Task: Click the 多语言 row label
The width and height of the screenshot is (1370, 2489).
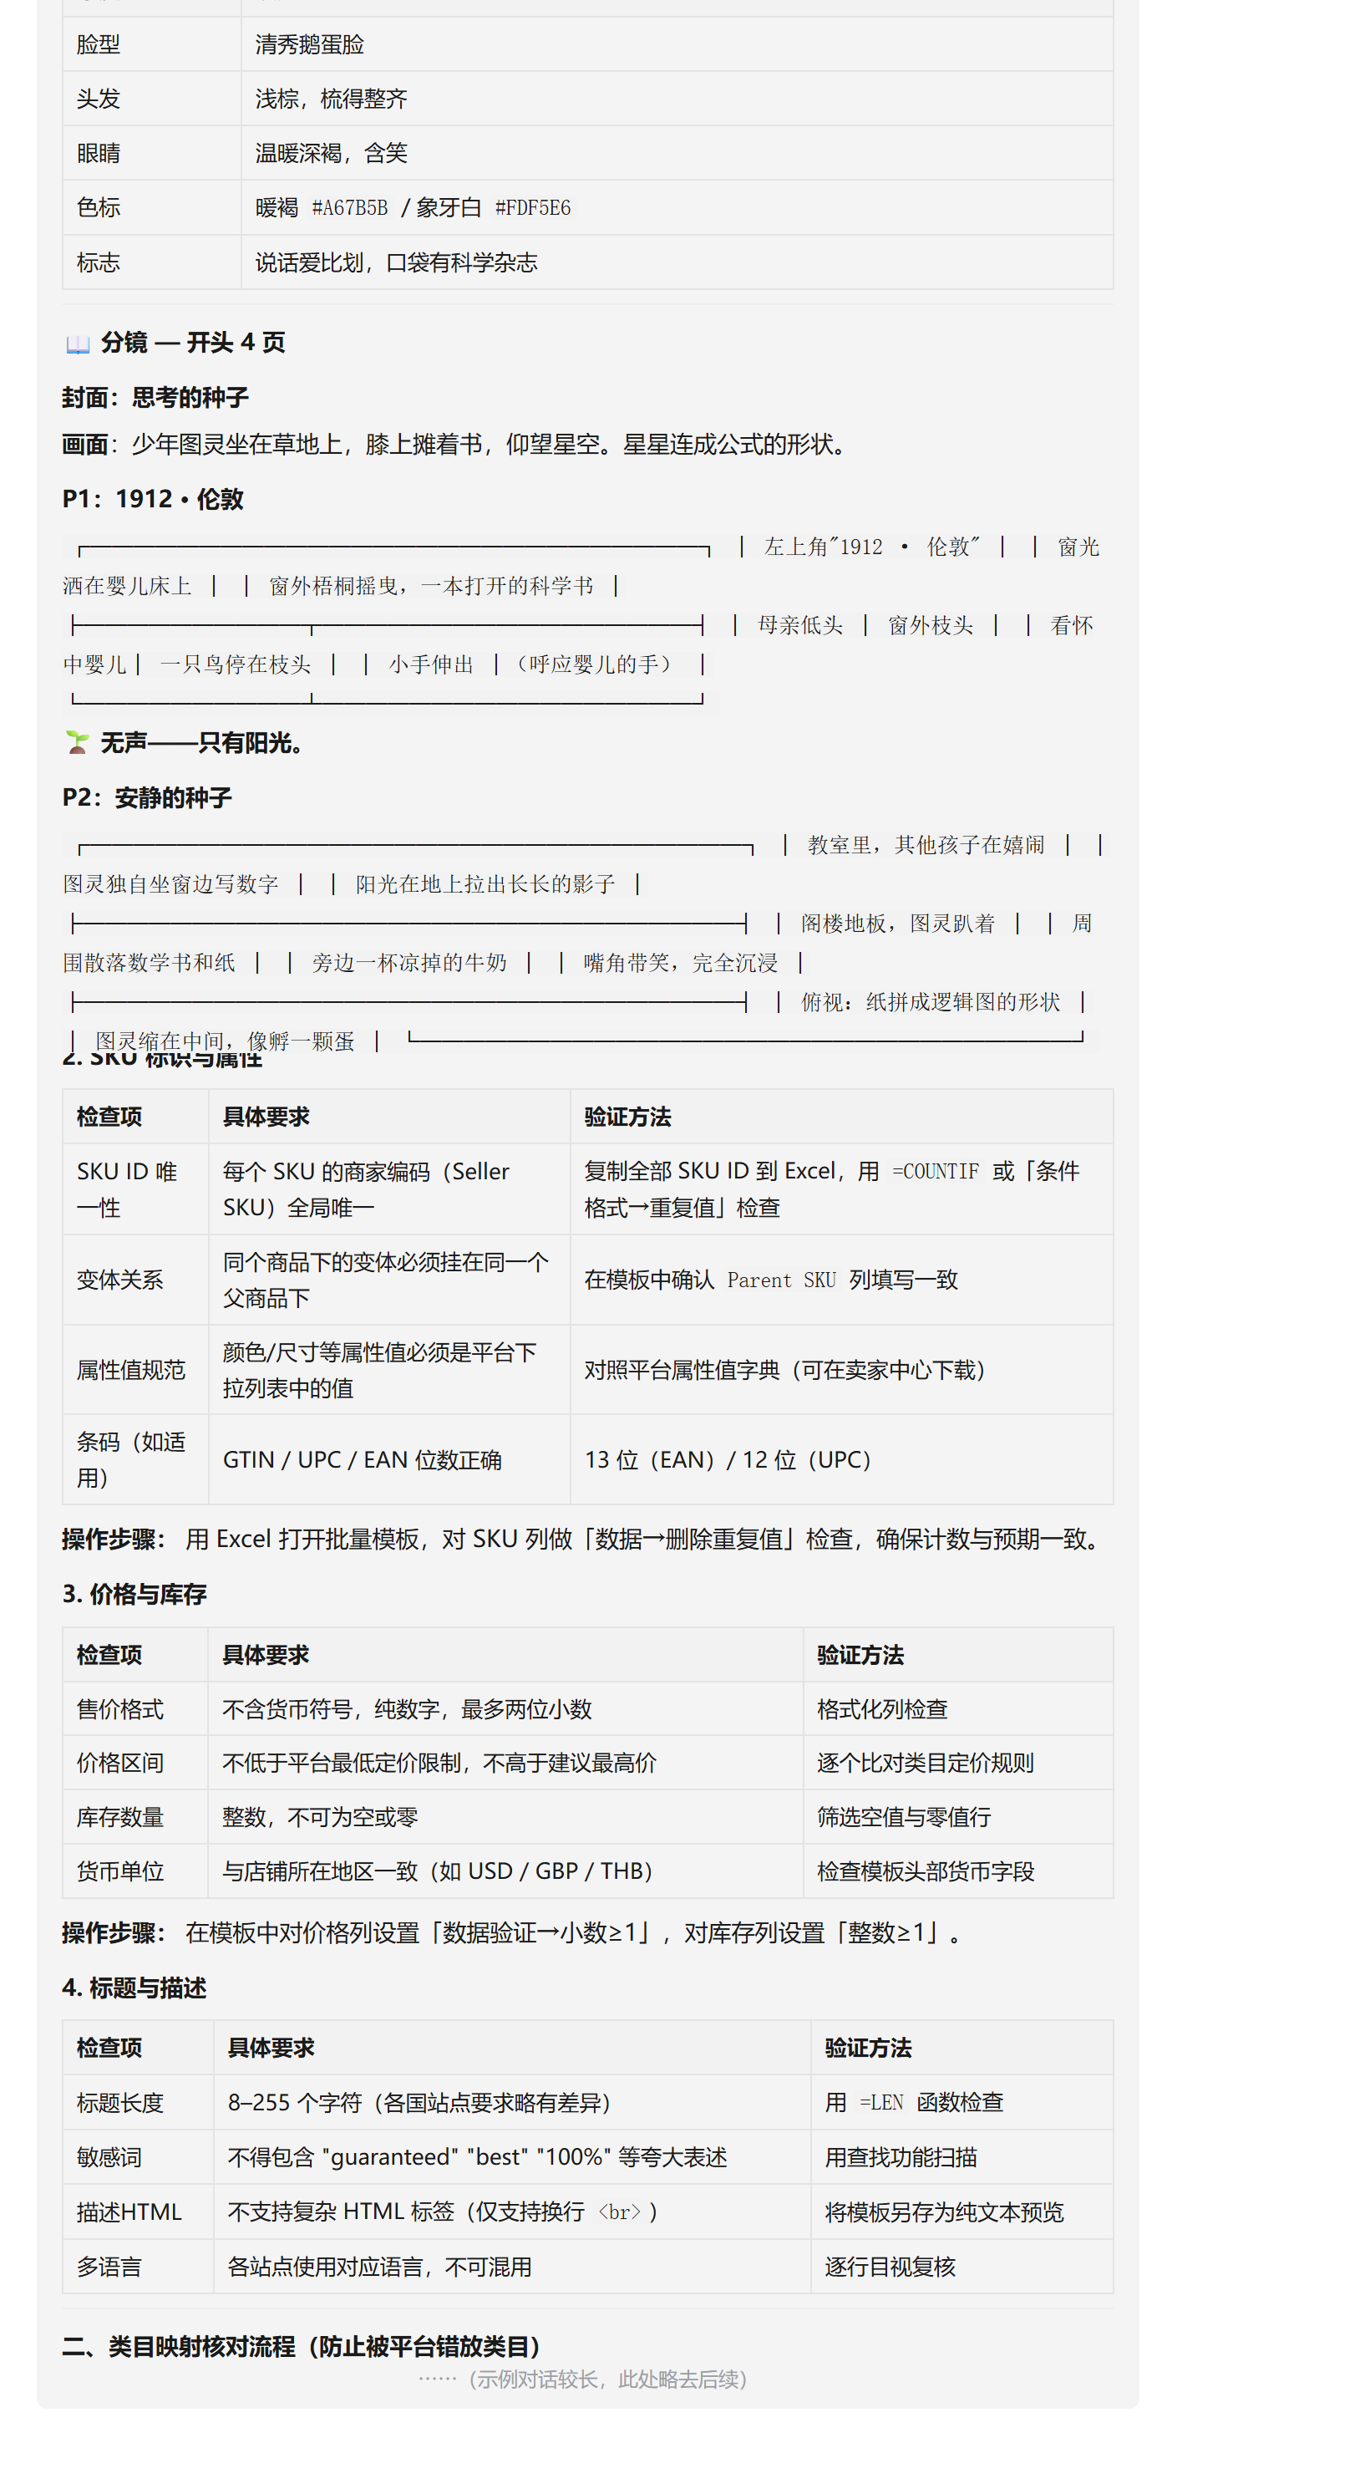Action: 138,2267
